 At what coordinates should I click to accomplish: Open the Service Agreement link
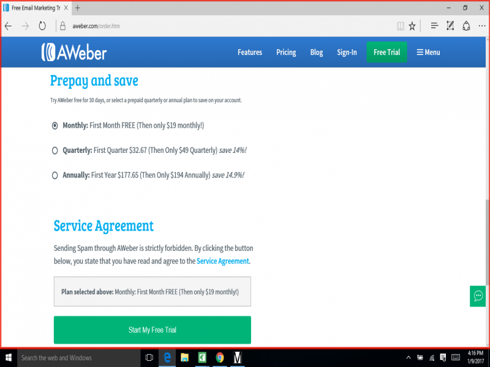222,261
